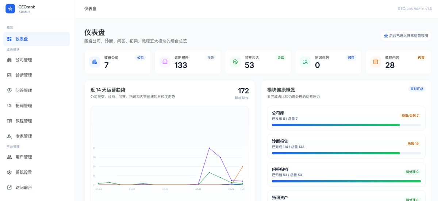
Task: Select 专家管理 in the sidebar
Action: click(36, 136)
